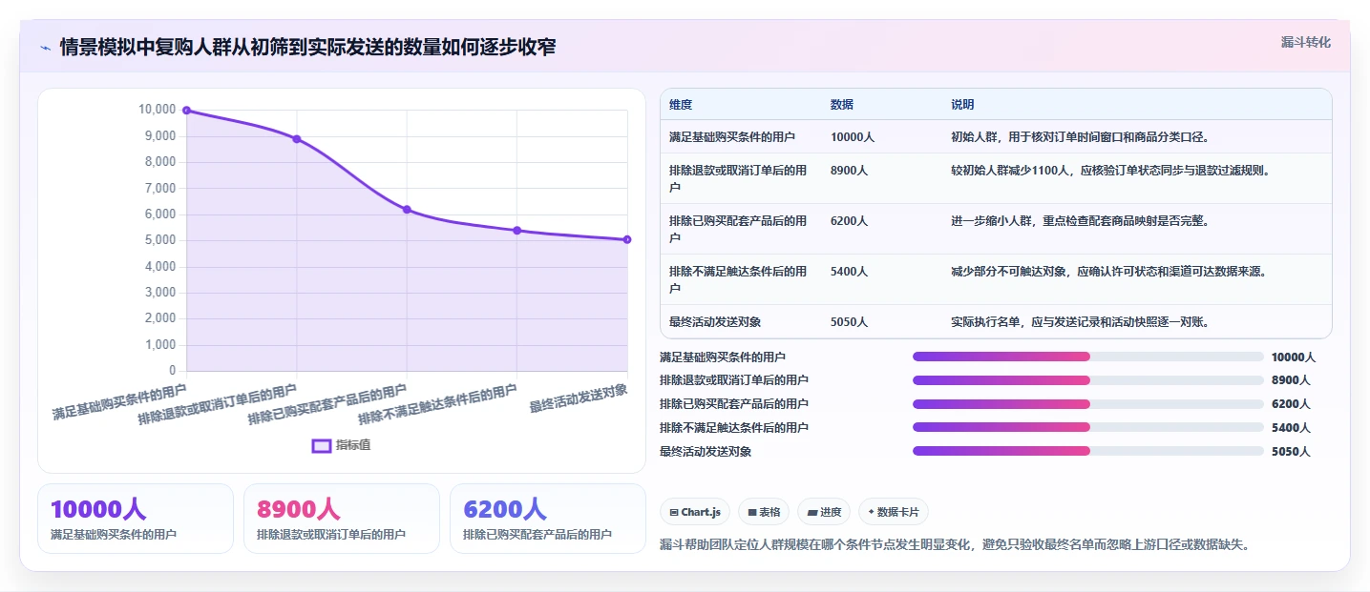This screenshot has width=1370, height=592.
Task: Click description starting 减少部分不可触达对象
Action: click(x=1108, y=272)
